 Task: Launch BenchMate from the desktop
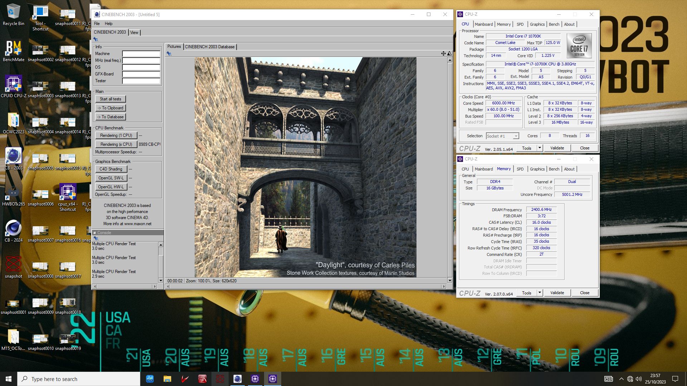point(14,51)
